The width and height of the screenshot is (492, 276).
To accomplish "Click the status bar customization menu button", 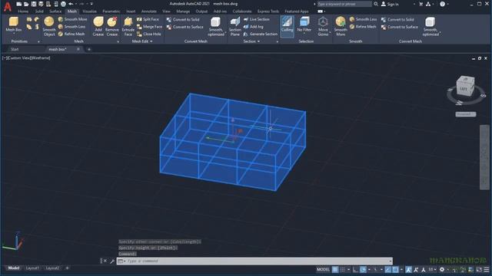I will coord(487,269).
